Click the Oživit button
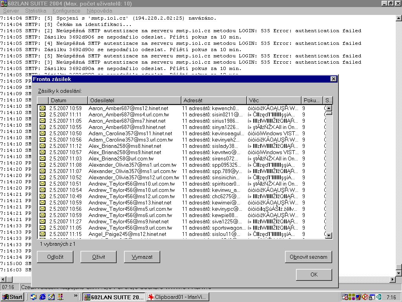The height and width of the screenshot is (302, 402). click(99, 257)
